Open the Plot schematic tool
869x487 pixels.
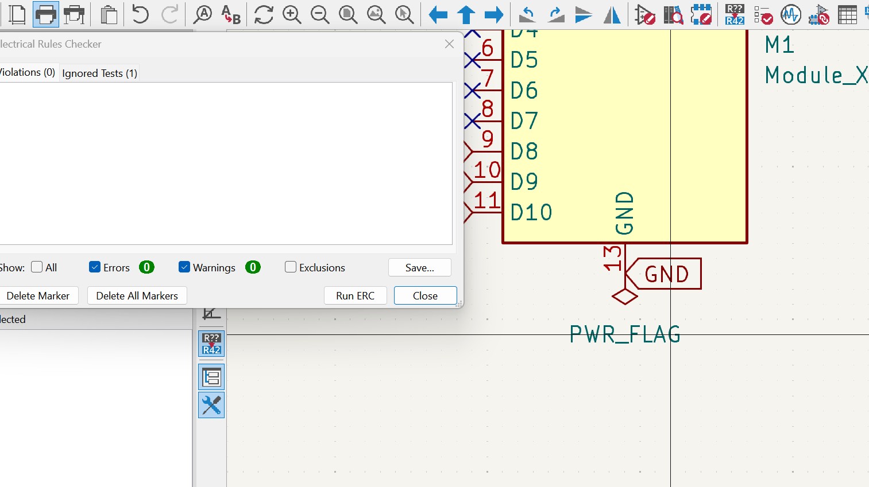(x=74, y=14)
